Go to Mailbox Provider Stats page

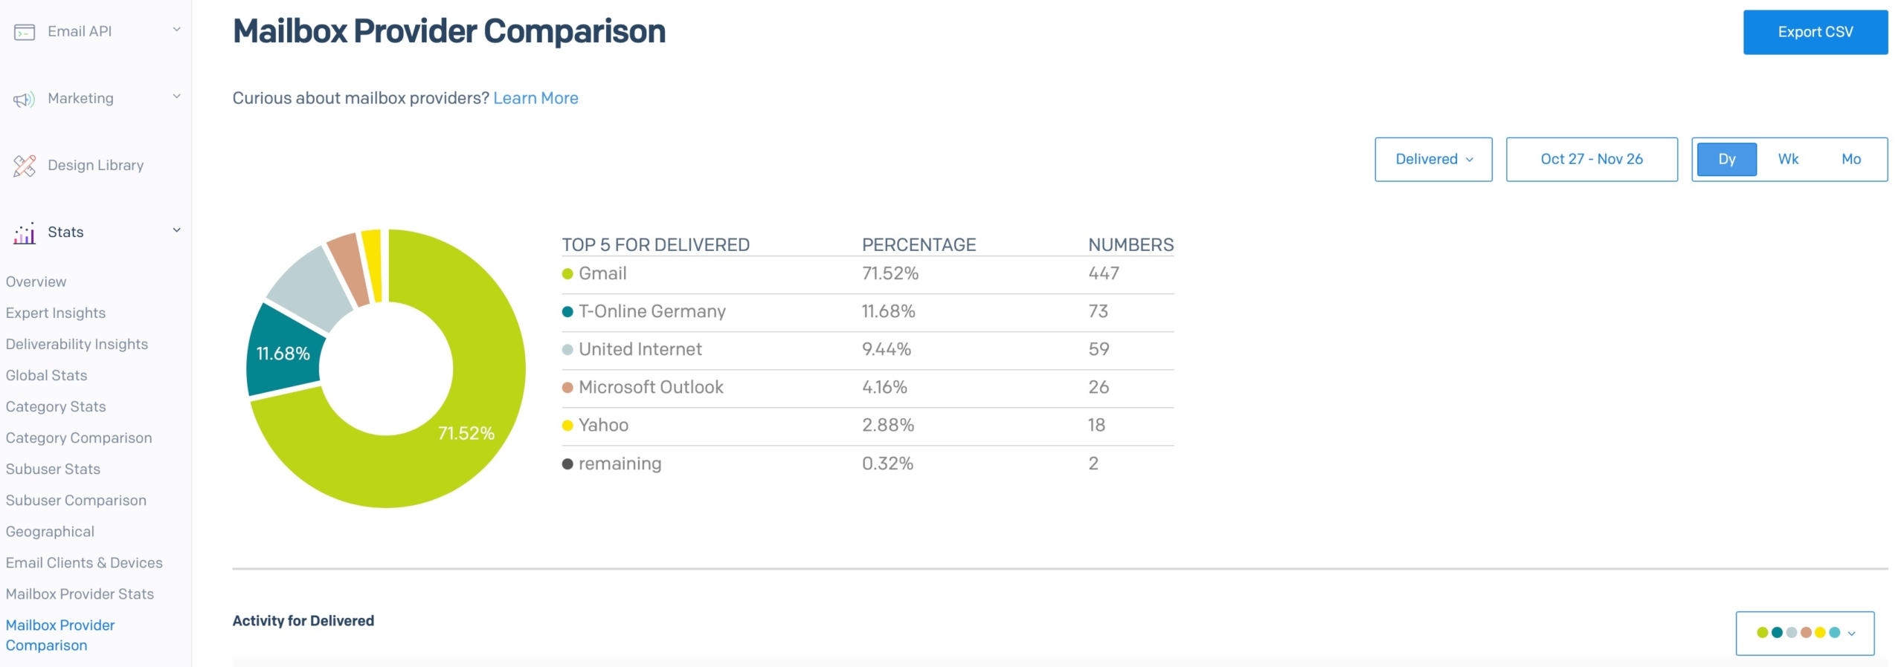tap(80, 593)
